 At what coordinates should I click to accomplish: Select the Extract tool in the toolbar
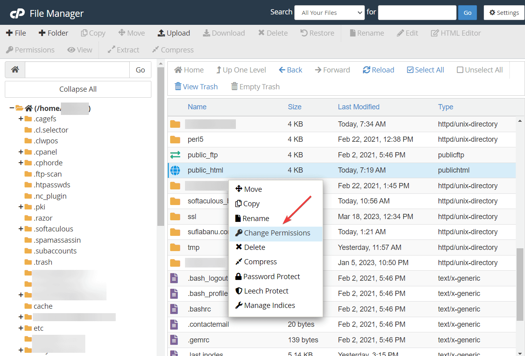coord(123,50)
